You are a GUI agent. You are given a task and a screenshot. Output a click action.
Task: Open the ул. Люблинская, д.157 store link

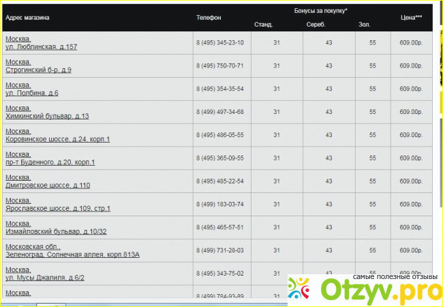tap(41, 47)
